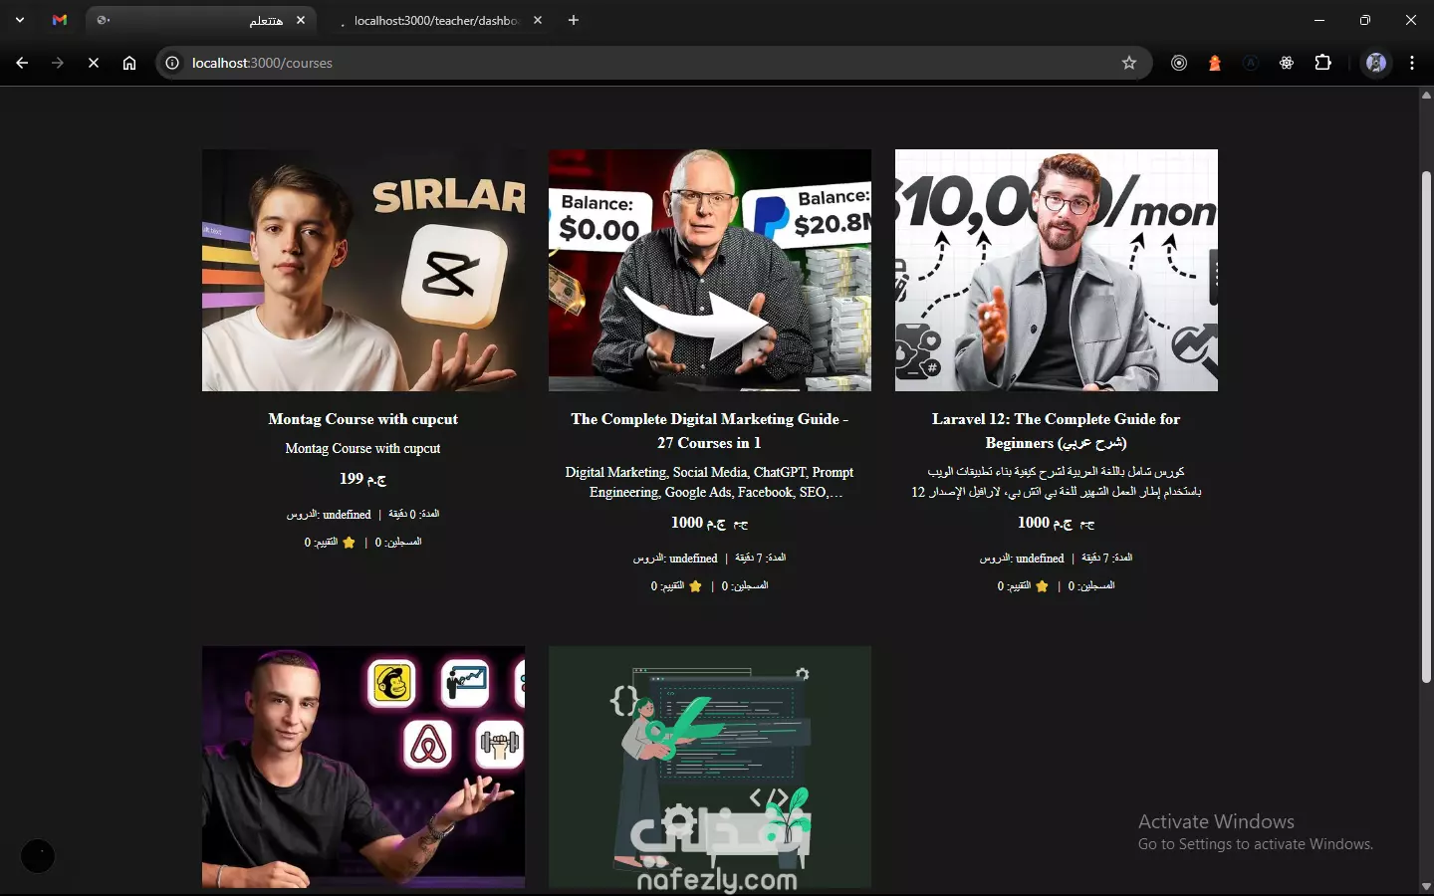Restore down the Chrome window

1365,20
